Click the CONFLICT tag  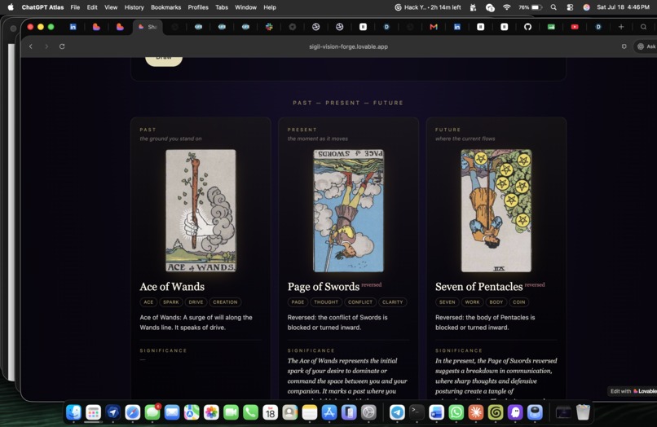(x=360, y=302)
